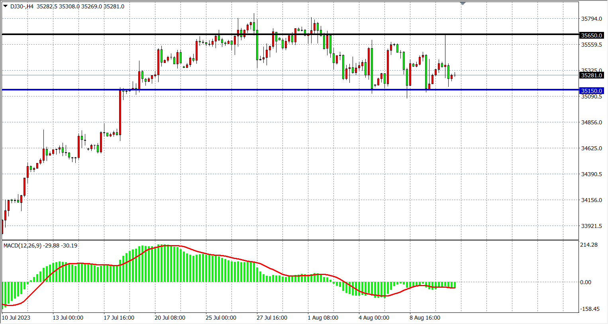Click the 17 Jul 16:00 time label
This screenshot has width=608, height=324.
pyautogui.click(x=119, y=318)
